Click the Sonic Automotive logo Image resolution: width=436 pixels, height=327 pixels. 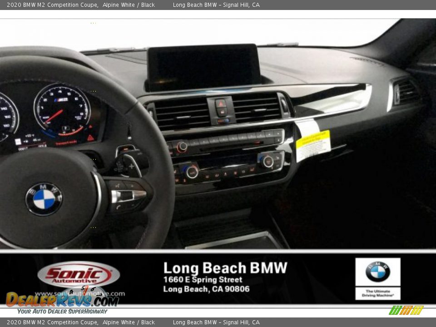click(x=79, y=275)
